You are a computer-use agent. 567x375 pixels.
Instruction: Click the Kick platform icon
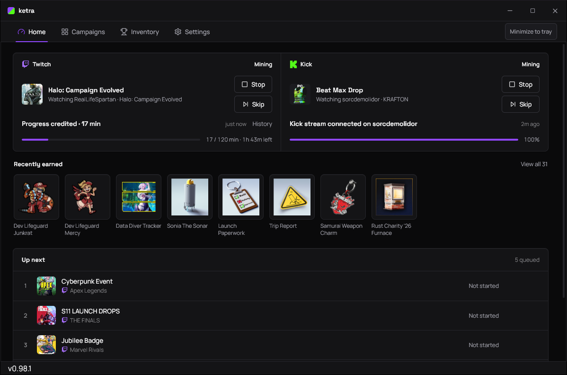tap(293, 64)
